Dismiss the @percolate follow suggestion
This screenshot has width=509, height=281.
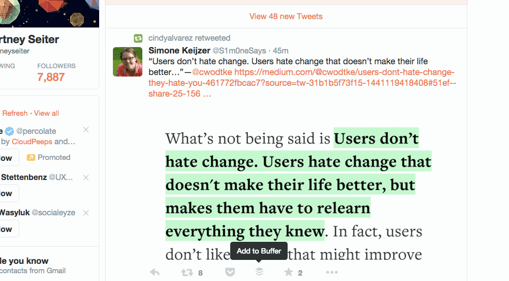pyautogui.click(x=86, y=130)
